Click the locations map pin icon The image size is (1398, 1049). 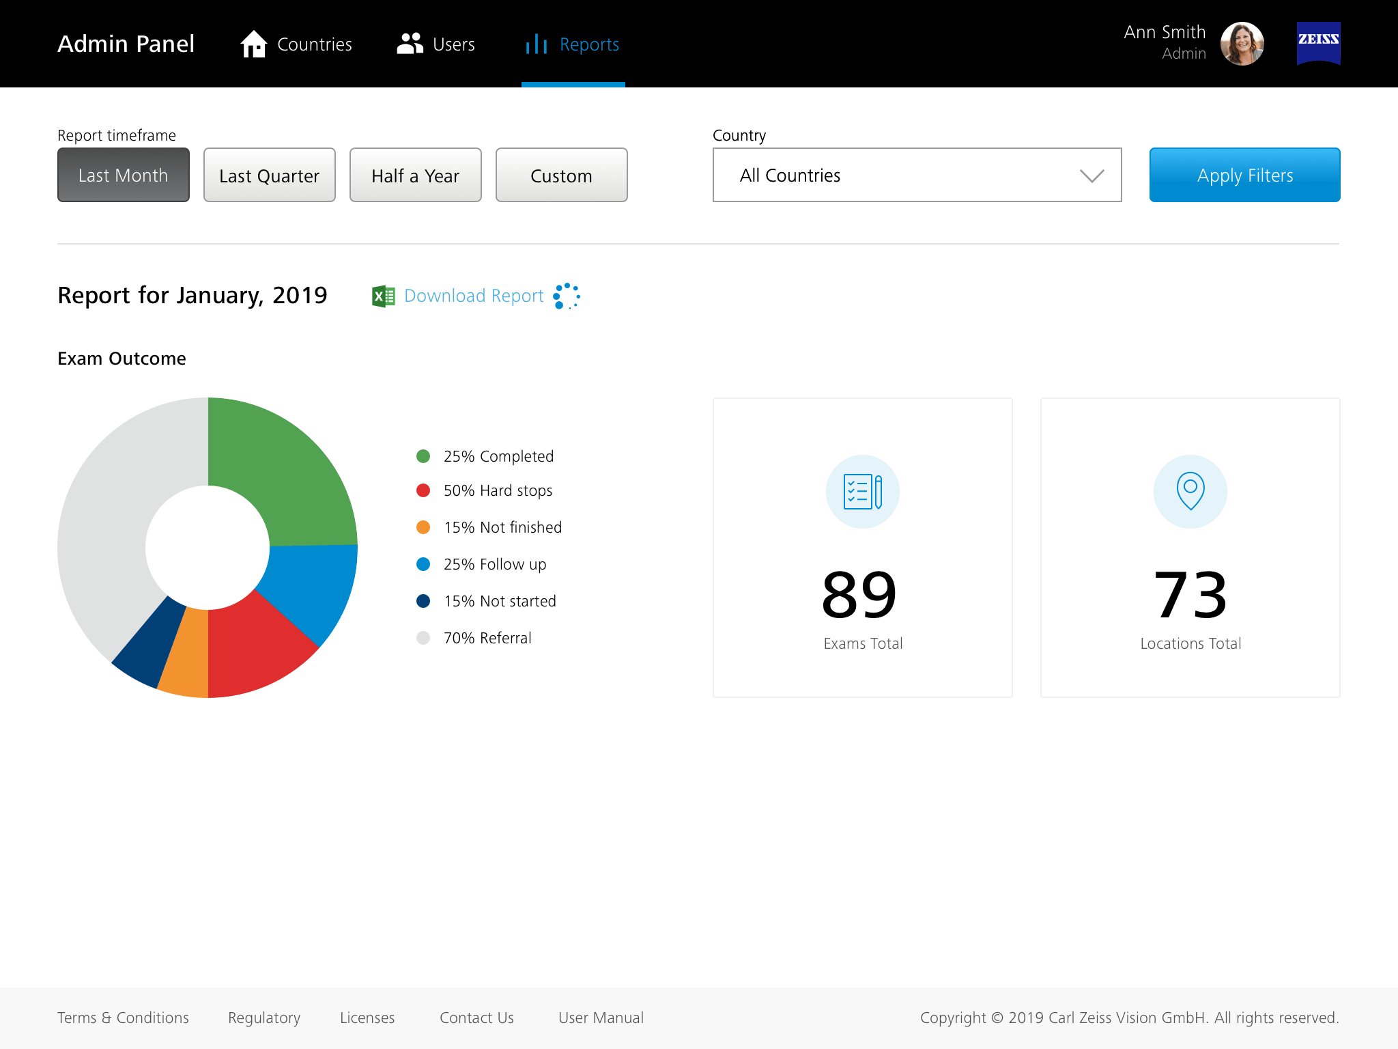[1190, 492]
